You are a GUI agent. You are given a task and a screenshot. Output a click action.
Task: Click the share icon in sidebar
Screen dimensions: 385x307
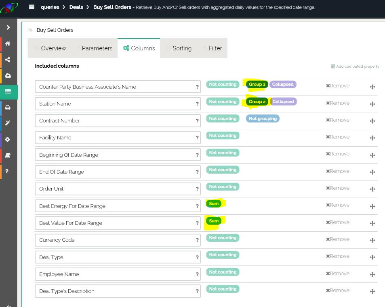point(8,60)
